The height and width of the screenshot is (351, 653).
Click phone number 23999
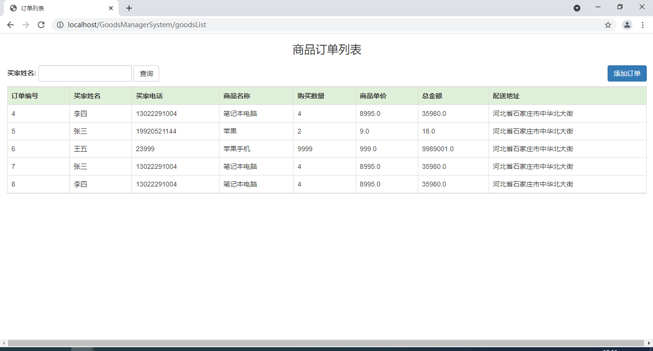pos(145,149)
